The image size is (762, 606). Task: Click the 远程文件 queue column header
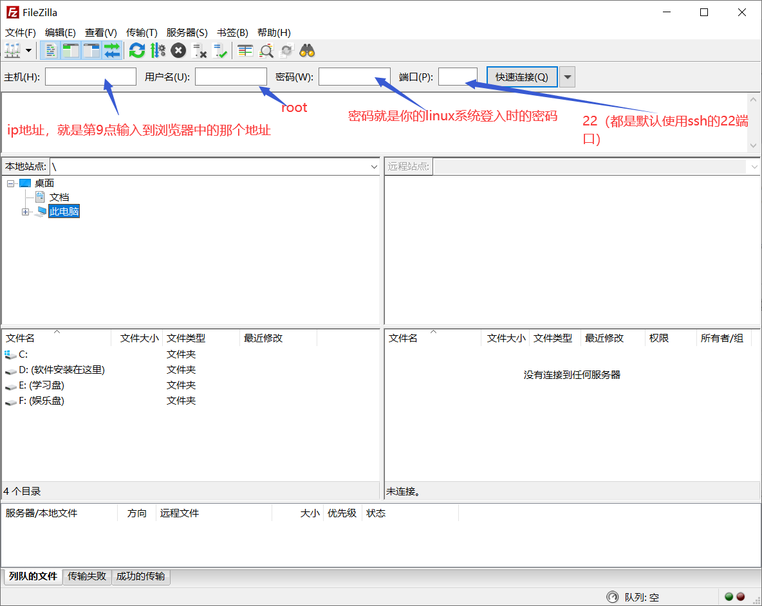pos(214,513)
